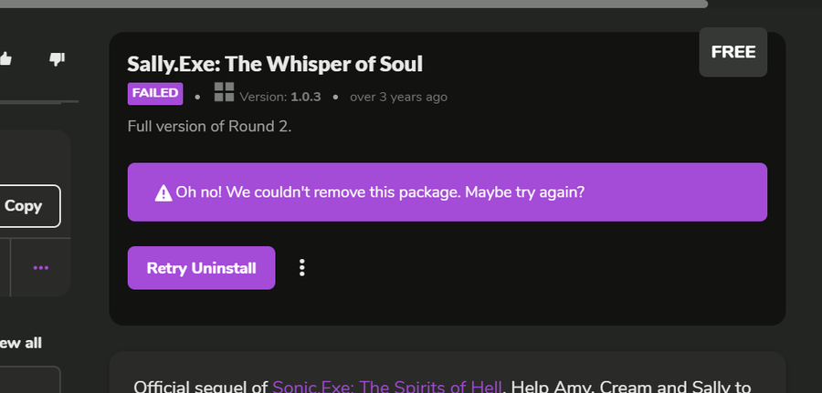Click the warning triangle icon
This screenshot has width=822, height=393.
tap(163, 193)
